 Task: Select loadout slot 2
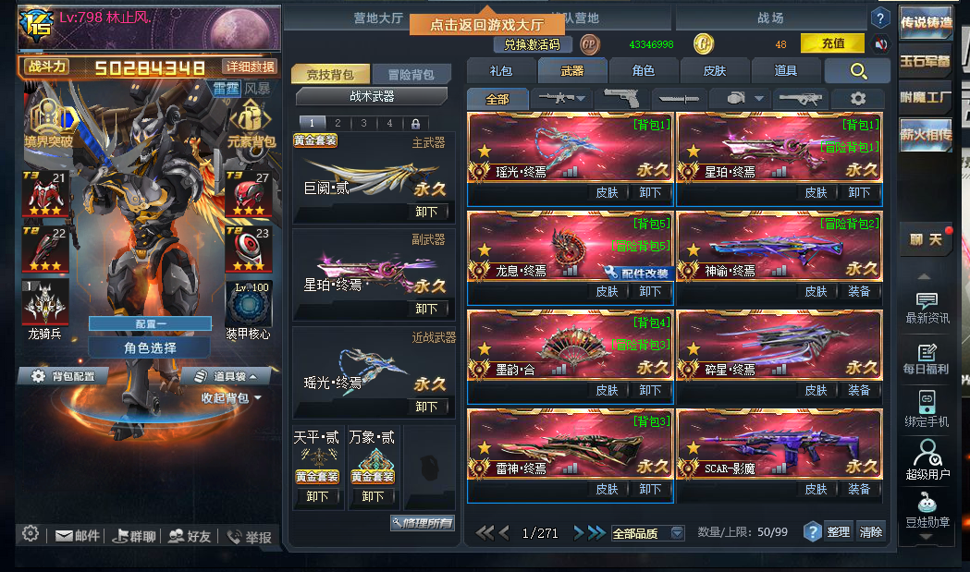(x=338, y=123)
